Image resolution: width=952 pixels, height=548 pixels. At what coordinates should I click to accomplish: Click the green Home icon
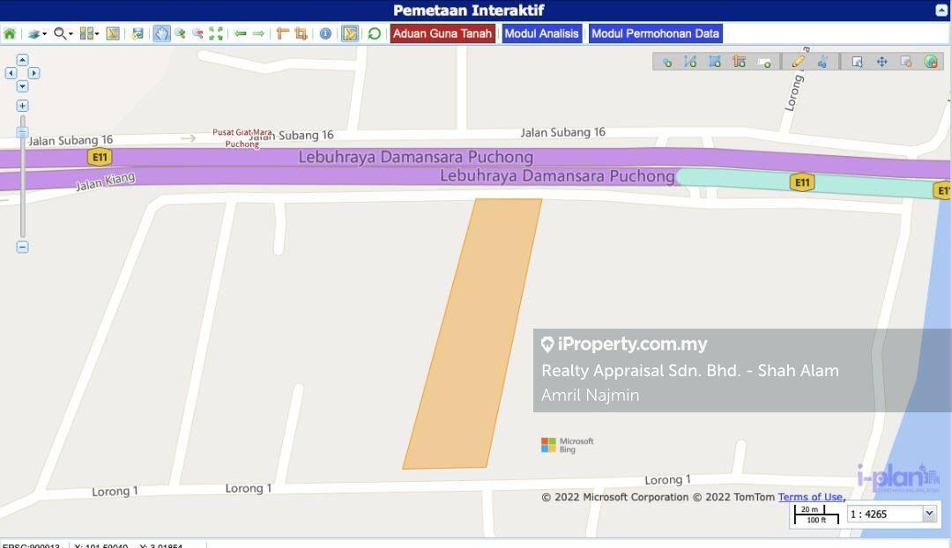[x=10, y=33]
